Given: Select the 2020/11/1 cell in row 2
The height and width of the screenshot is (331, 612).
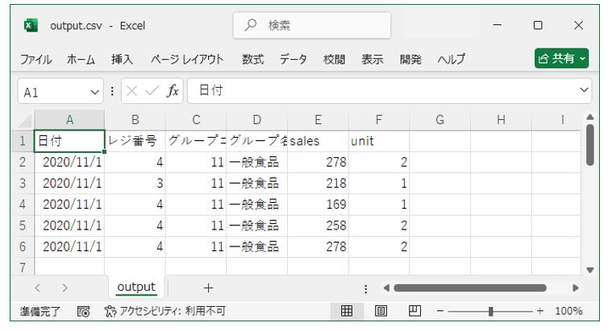Looking at the screenshot, I should point(69,162).
